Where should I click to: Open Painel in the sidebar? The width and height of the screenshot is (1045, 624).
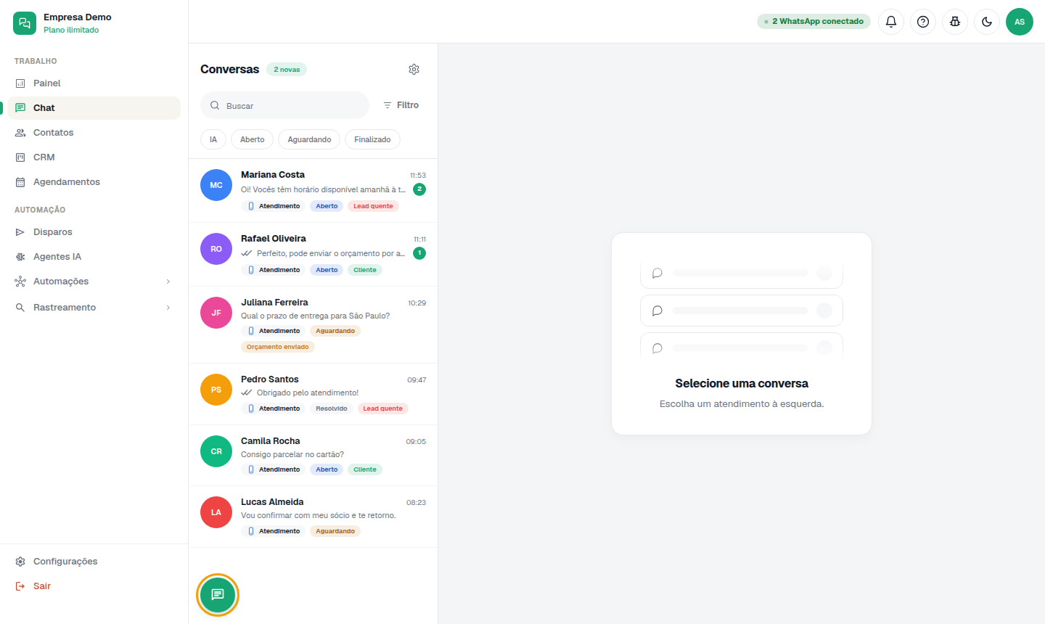[94, 83]
